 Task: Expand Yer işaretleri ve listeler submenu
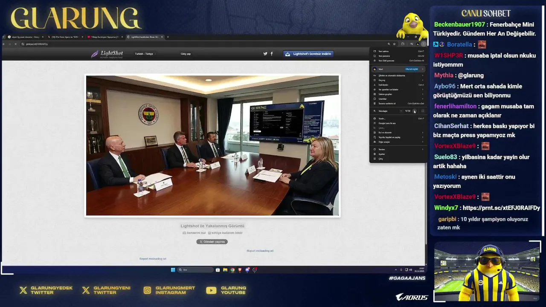coord(398,90)
